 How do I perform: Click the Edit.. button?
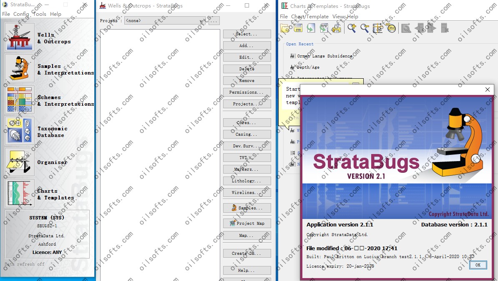(x=247, y=57)
